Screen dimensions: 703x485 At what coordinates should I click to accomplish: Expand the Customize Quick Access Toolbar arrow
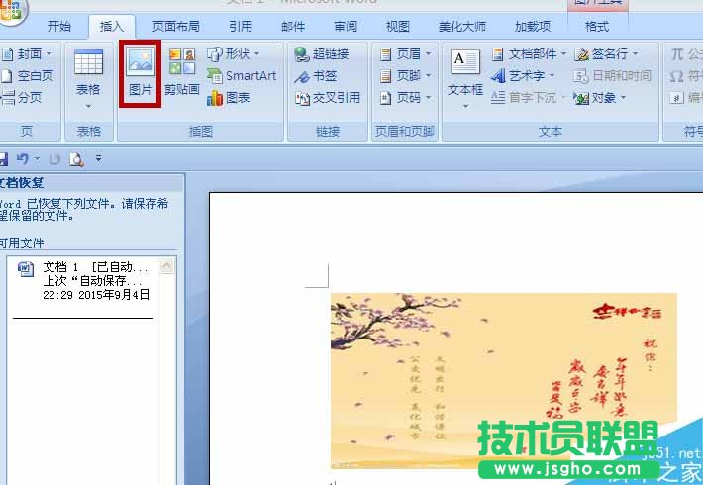(x=98, y=158)
